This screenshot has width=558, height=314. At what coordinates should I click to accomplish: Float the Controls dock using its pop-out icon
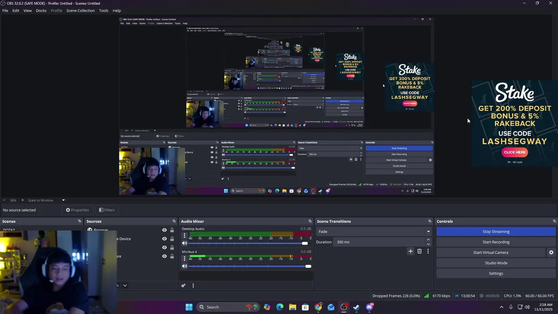click(554, 222)
